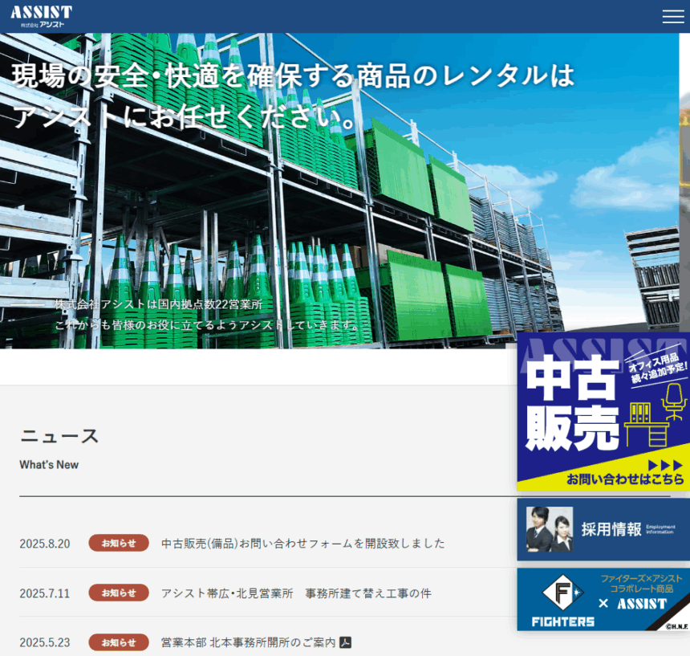Screen dimensions: 690x656
Task: Click the お知らせ badge for 2025.5.23
Action: 119,642
